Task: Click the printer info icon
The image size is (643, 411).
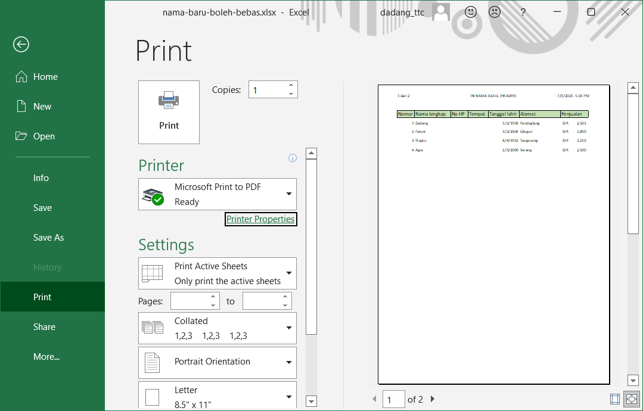Action: point(292,158)
